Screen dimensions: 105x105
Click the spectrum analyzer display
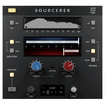click(x=52, y=23)
